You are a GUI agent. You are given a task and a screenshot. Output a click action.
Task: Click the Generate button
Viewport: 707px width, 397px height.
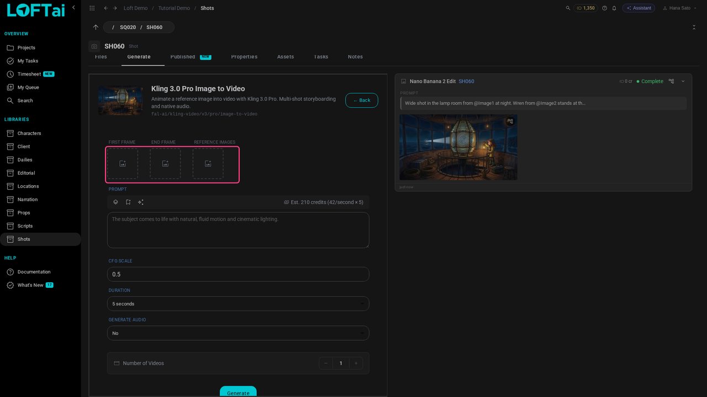[238, 391]
